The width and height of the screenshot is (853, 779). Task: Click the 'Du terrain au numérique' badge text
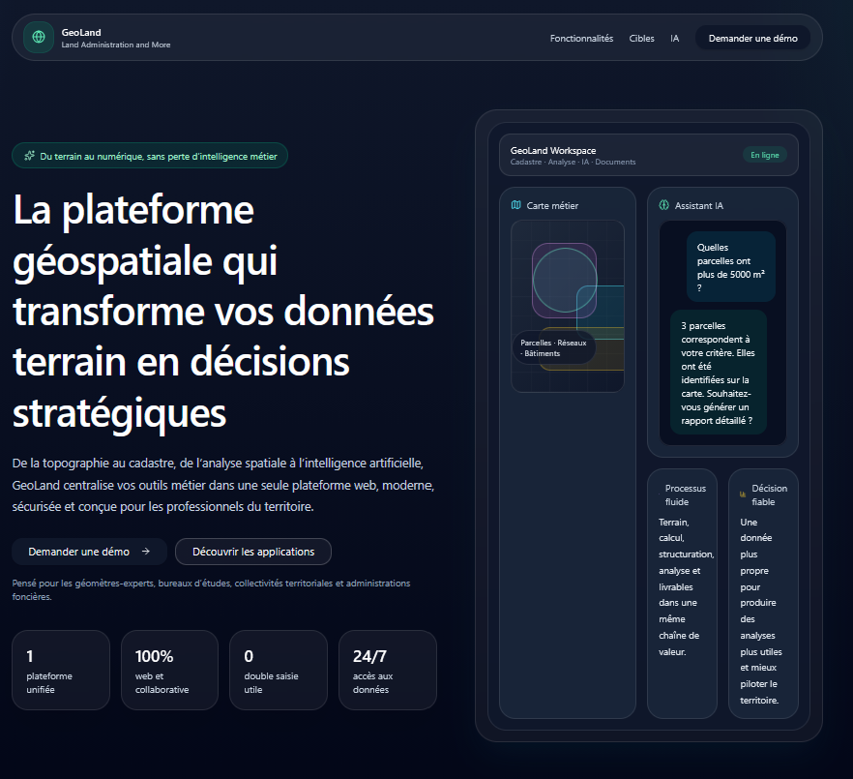159,156
